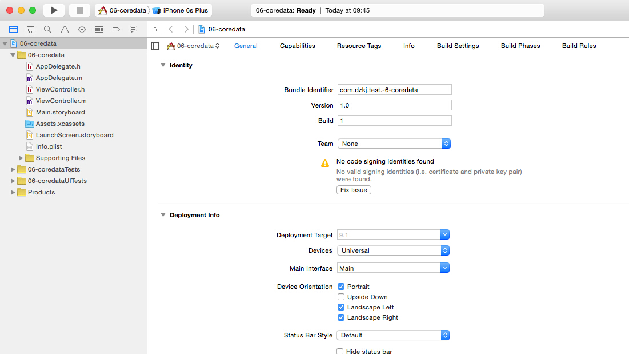This screenshot has height=354, width=629.
Task: Expand the Products group
Action: click(x=13, y=192)
